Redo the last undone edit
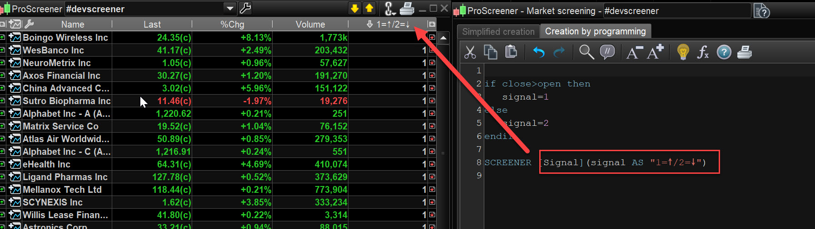The height and width of the screenshot is (229, 815). (559, 52)
